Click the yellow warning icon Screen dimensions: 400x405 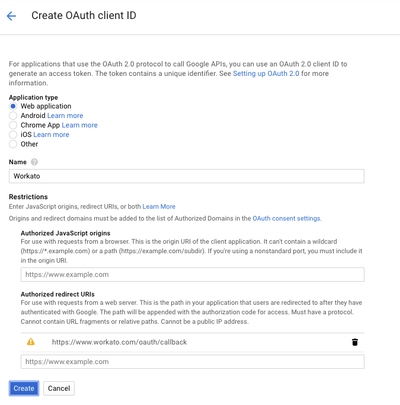pos(31,342)
